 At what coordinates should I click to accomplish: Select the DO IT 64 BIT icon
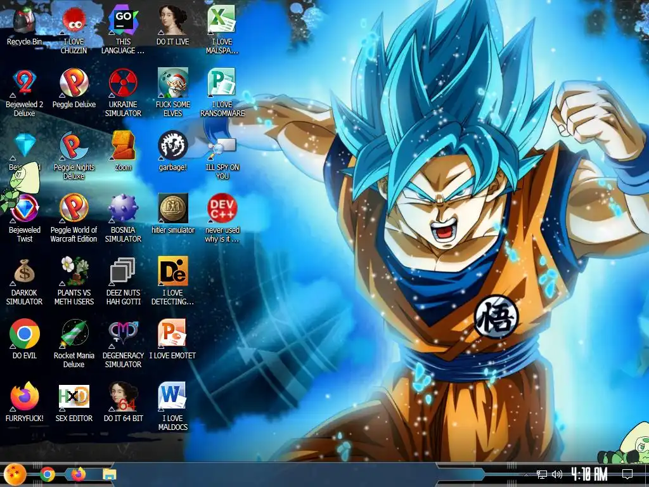pos(124,397)
